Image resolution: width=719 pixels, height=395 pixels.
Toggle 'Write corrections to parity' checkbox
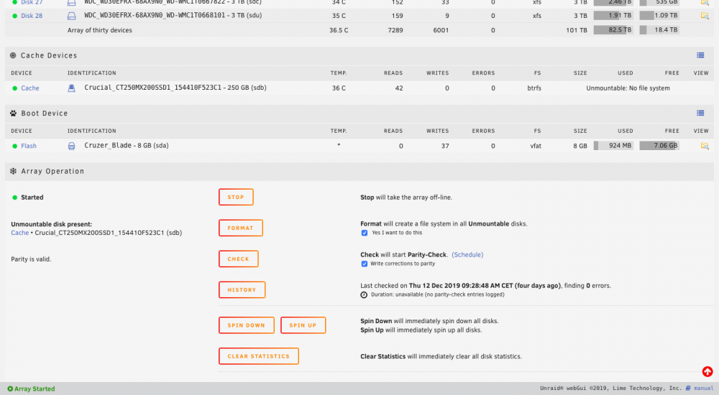pyautogui.click(x=364, y=264)
